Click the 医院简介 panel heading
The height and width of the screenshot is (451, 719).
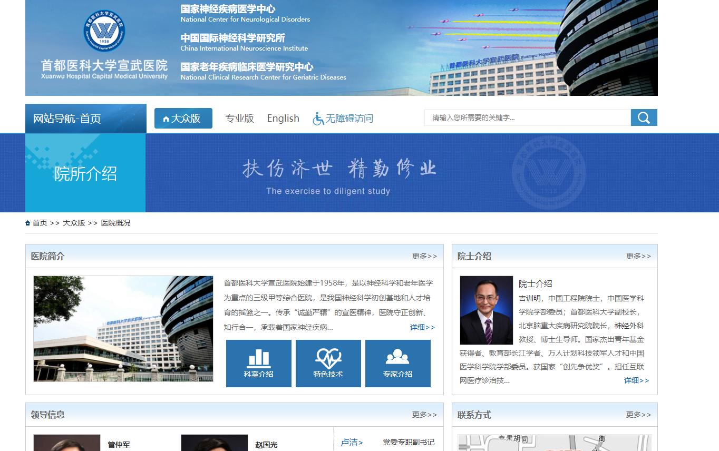[x=48, y=256]
